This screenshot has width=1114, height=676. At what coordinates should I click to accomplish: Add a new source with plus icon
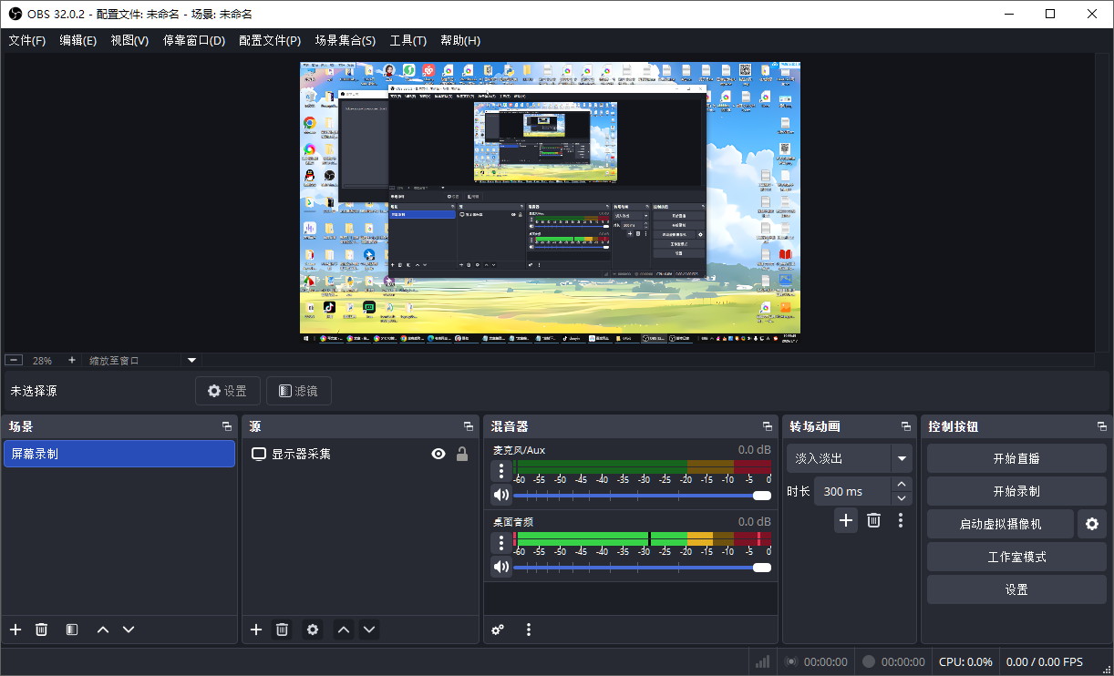coord(256,630)
